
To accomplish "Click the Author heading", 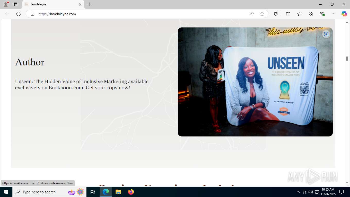I will point(30,62).
